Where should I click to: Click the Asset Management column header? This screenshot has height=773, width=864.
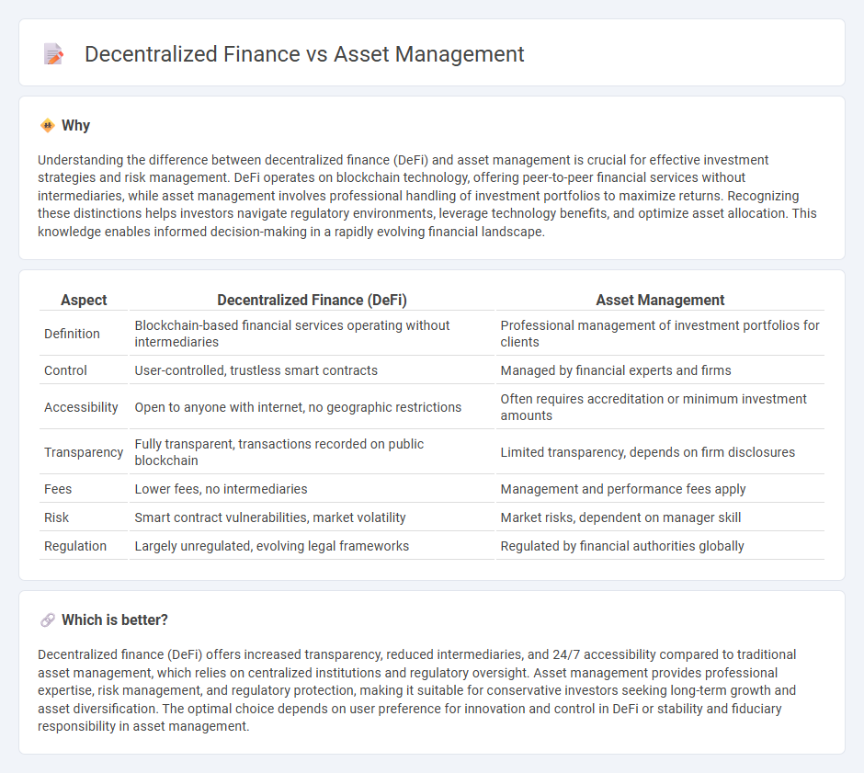(660, 301)
